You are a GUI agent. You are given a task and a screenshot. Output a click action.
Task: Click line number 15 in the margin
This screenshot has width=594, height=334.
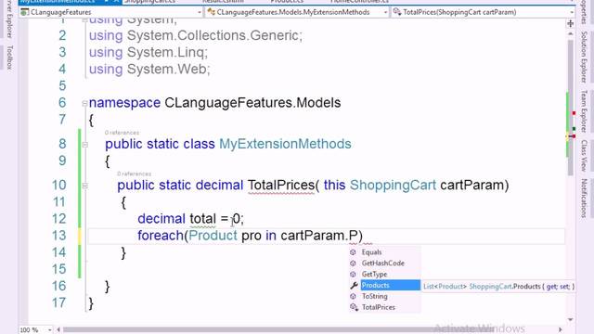click(59, 269)
